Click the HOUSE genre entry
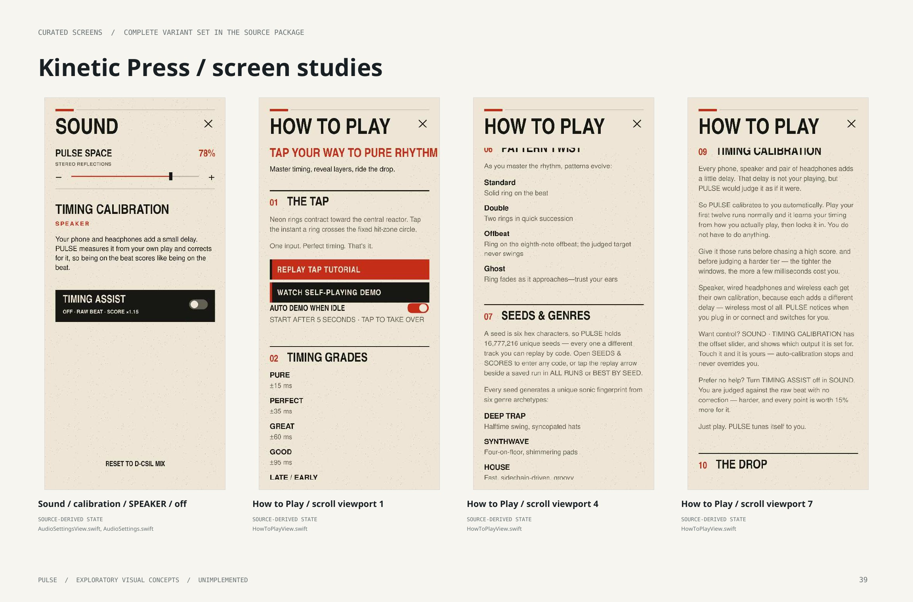Image resolution: width=913 pixels, height=602 pixels. [x=529, y=472]
